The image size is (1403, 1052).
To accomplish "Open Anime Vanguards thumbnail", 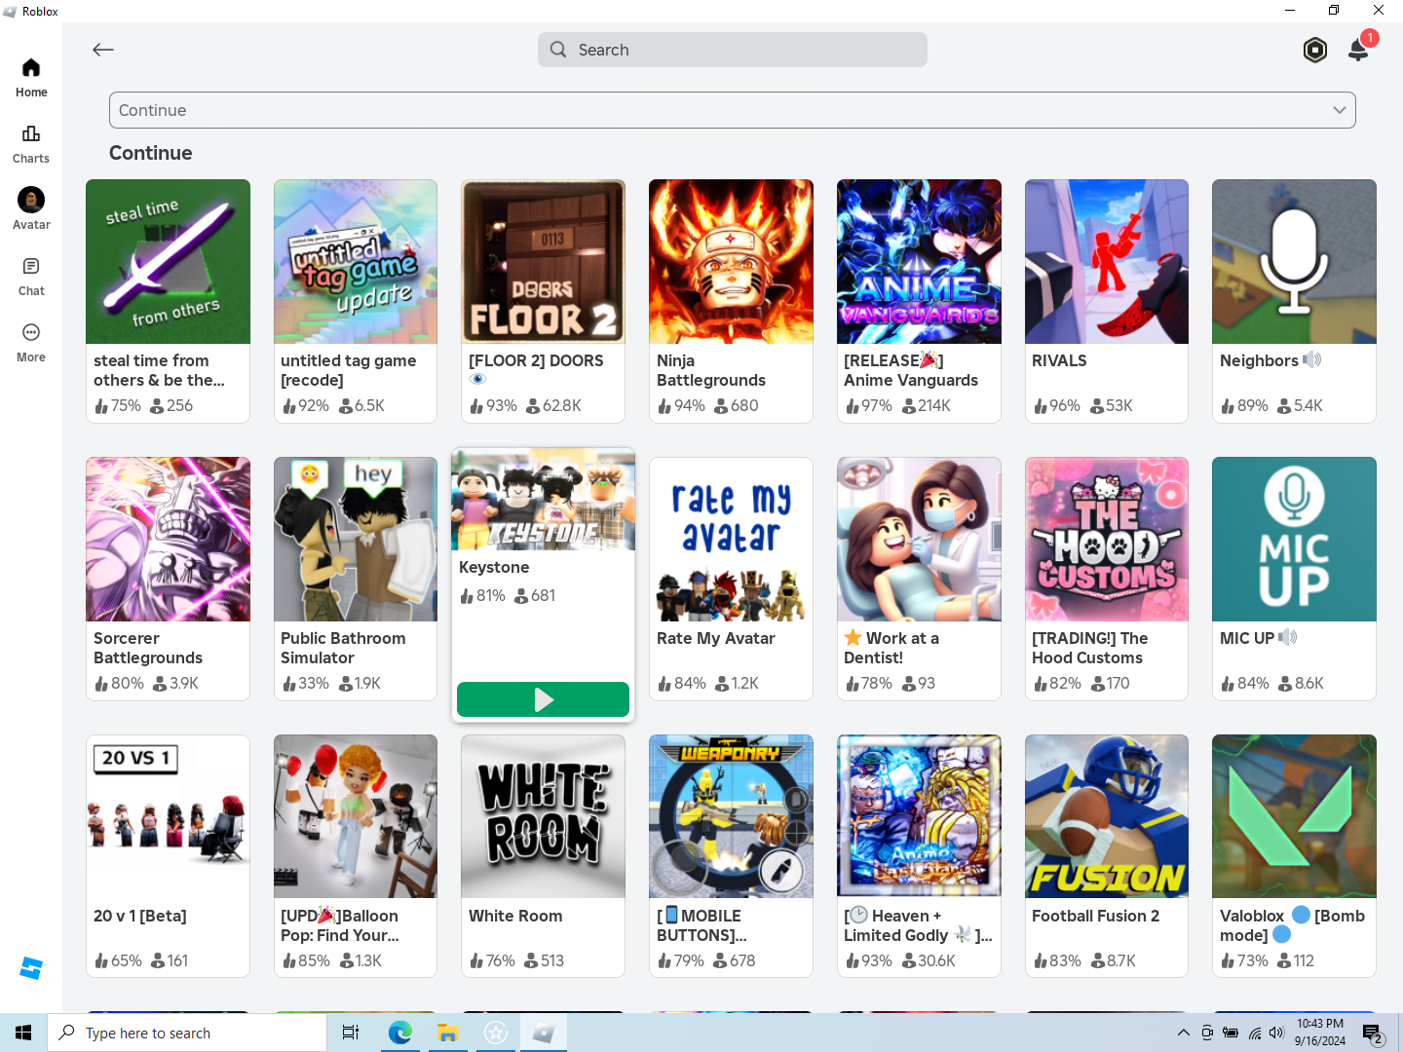I will pos(919,261).
